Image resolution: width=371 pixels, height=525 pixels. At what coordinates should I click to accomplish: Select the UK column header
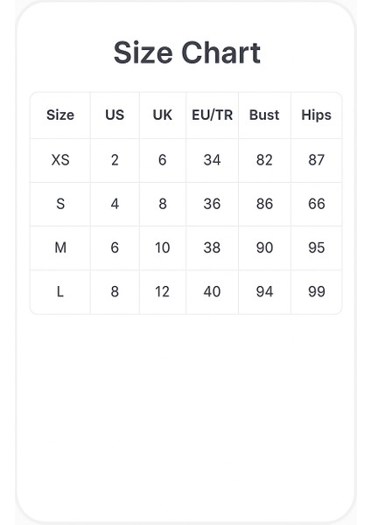(163, 115)
